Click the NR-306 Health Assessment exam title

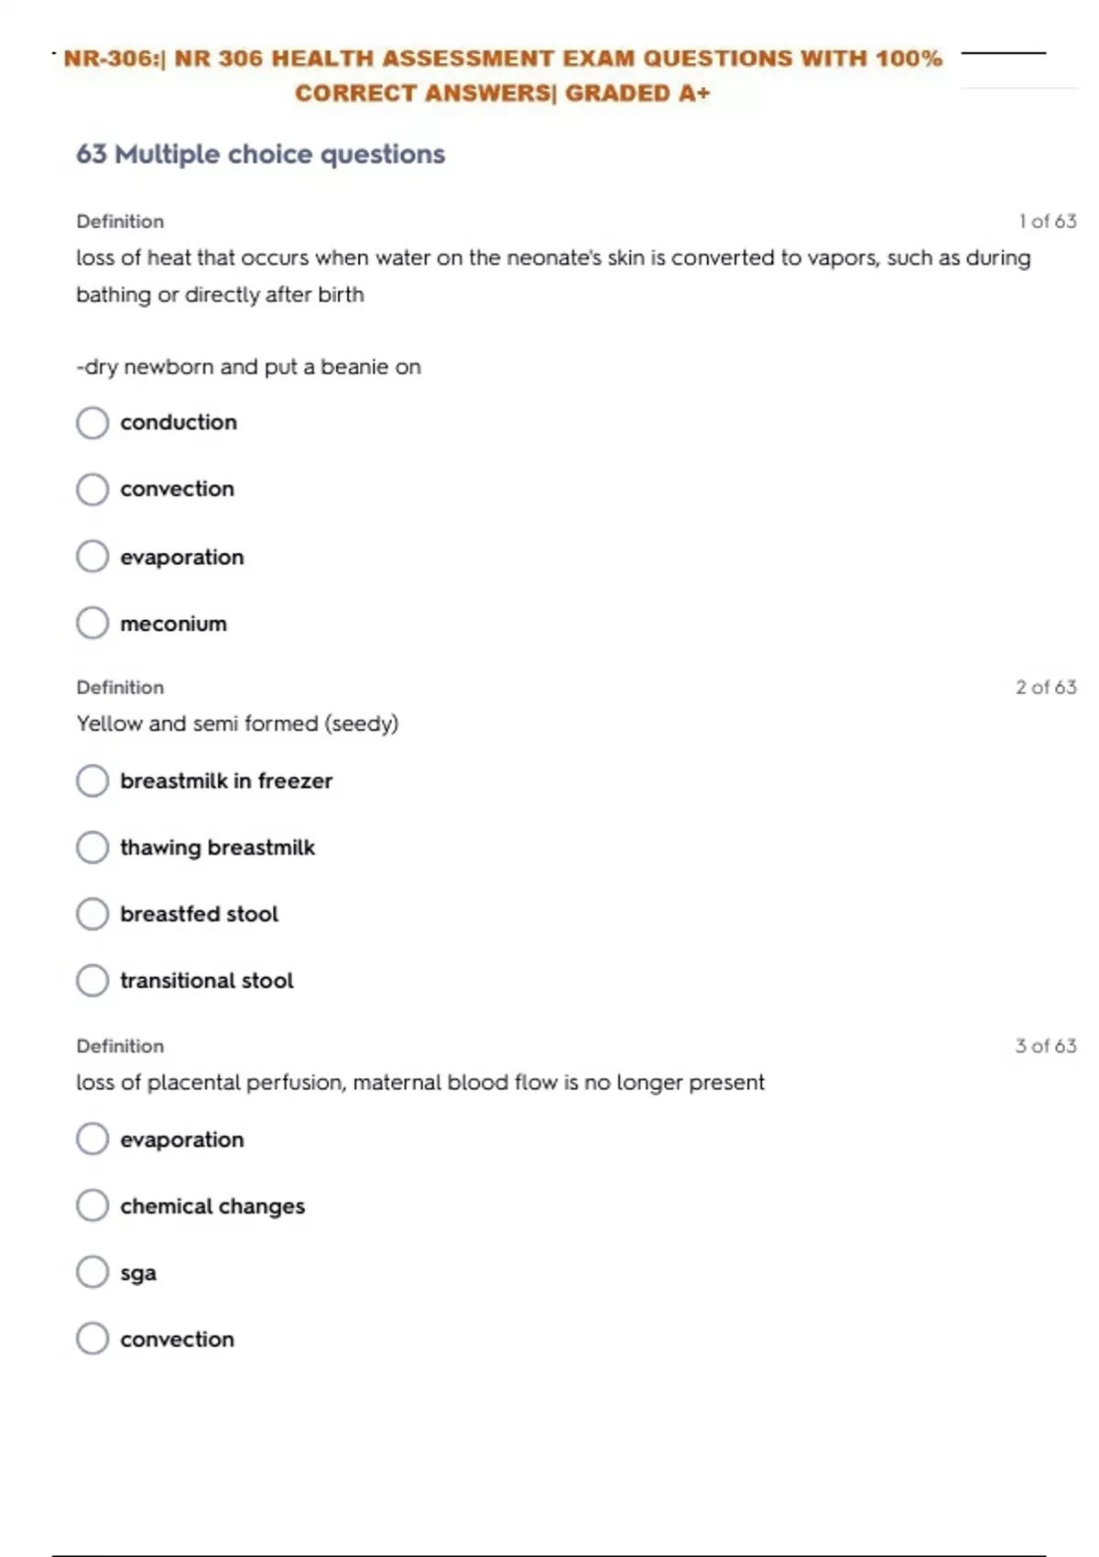coord(502,75)
